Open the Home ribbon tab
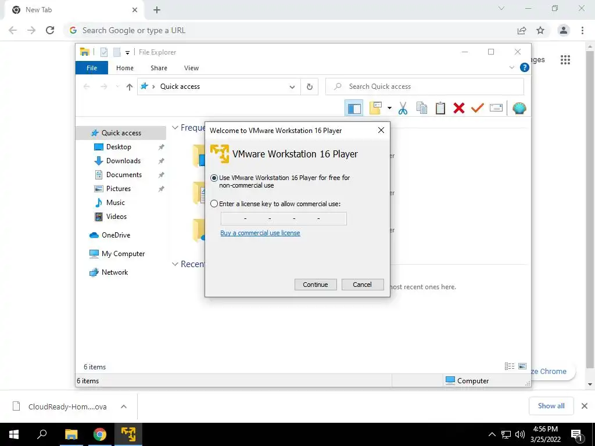Image resolution: width=595 pixels, height=446 pixels. [125, 68]
